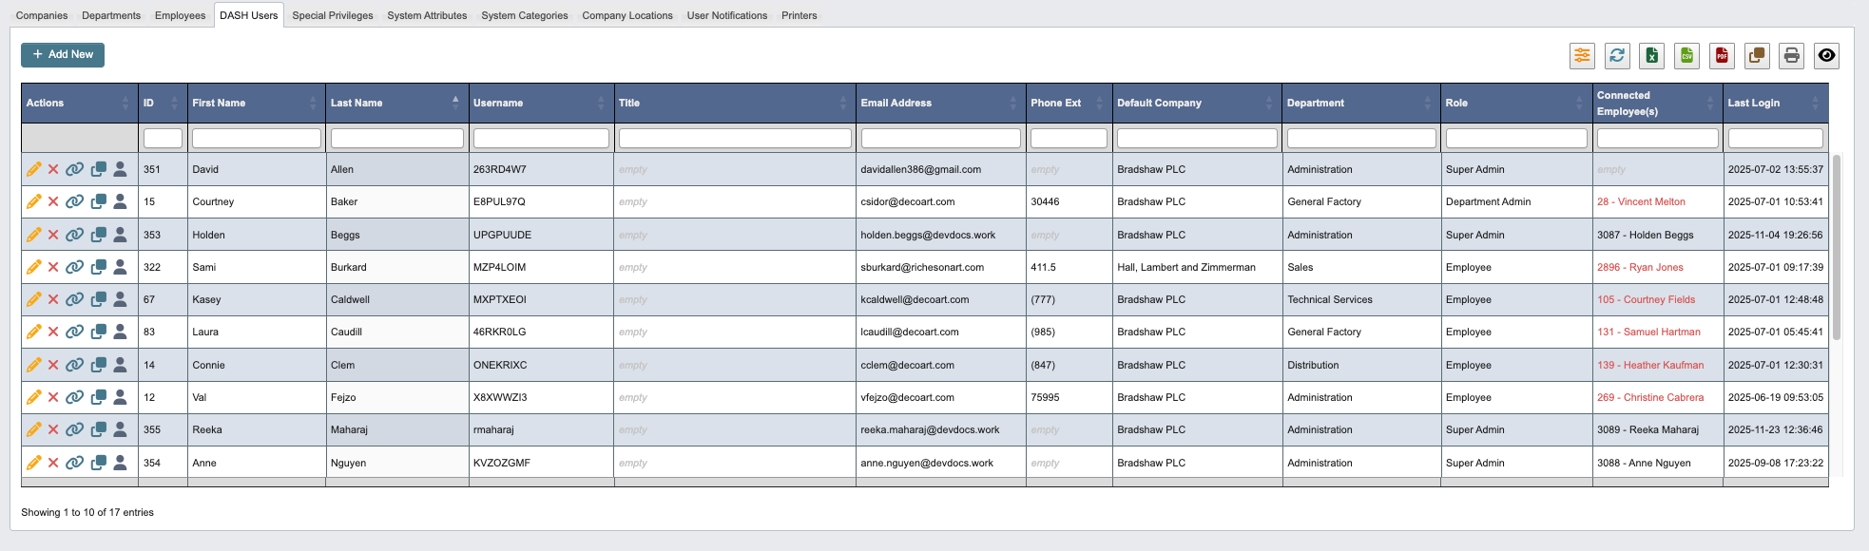Viewport: 1869px width, 551px height.
Task: Open the Employees tab
Action: [x=180, y=15]
